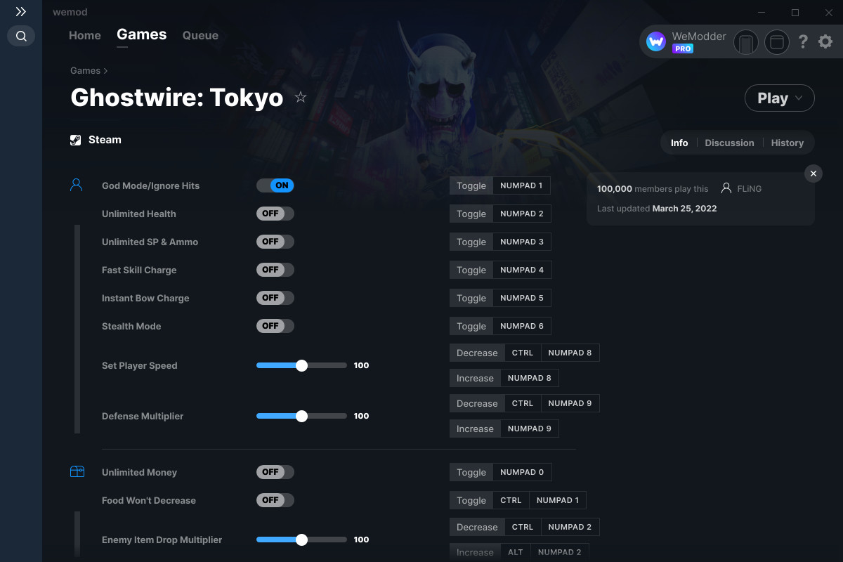Viewport: 843px width, 562px height.
Task: Open the search in the left sidebar
Action: pyautogui.click(x=20, y=36)
